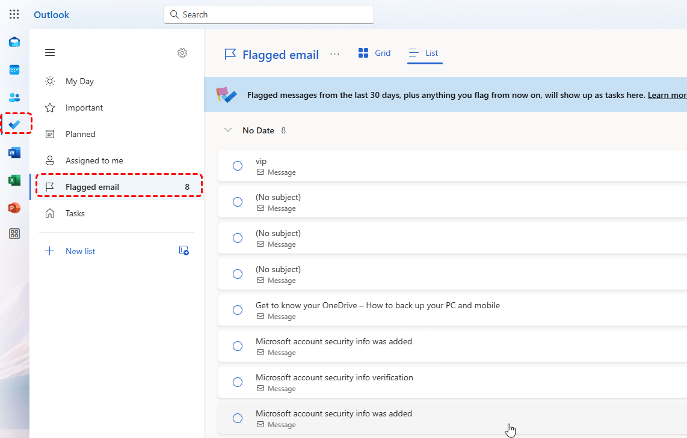The width and height of the screenshot is (687, 438).
Task: Create a New list
Action: pos(80,251)
